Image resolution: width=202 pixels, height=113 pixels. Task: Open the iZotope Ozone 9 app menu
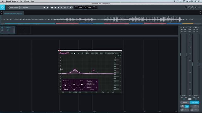(x=12, y=1)
